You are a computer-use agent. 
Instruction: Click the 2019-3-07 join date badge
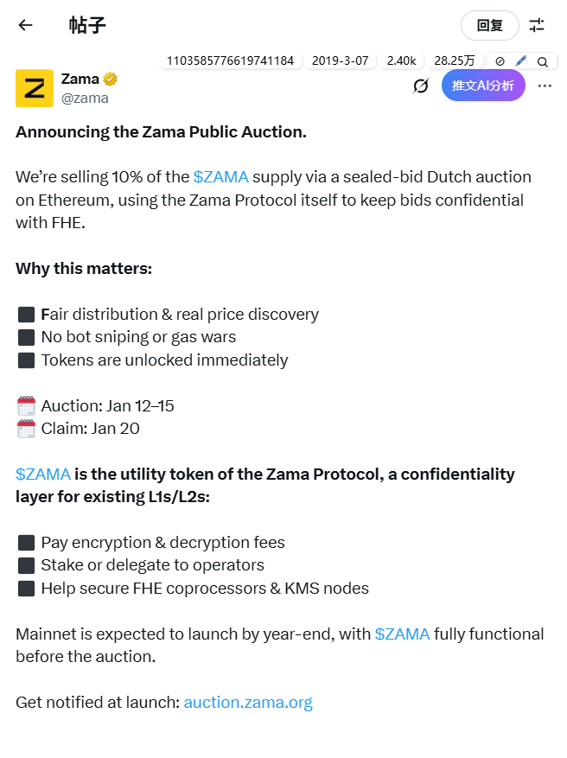point(340,61)
